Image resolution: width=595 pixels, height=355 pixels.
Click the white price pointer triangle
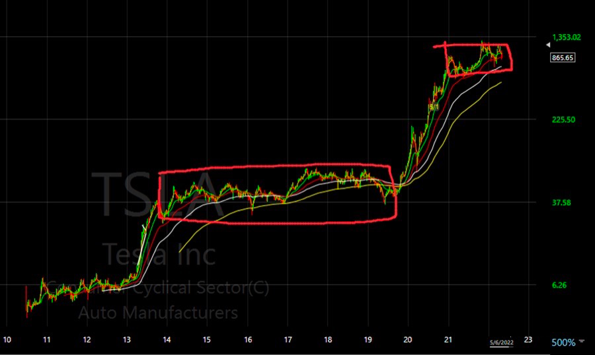548,45
